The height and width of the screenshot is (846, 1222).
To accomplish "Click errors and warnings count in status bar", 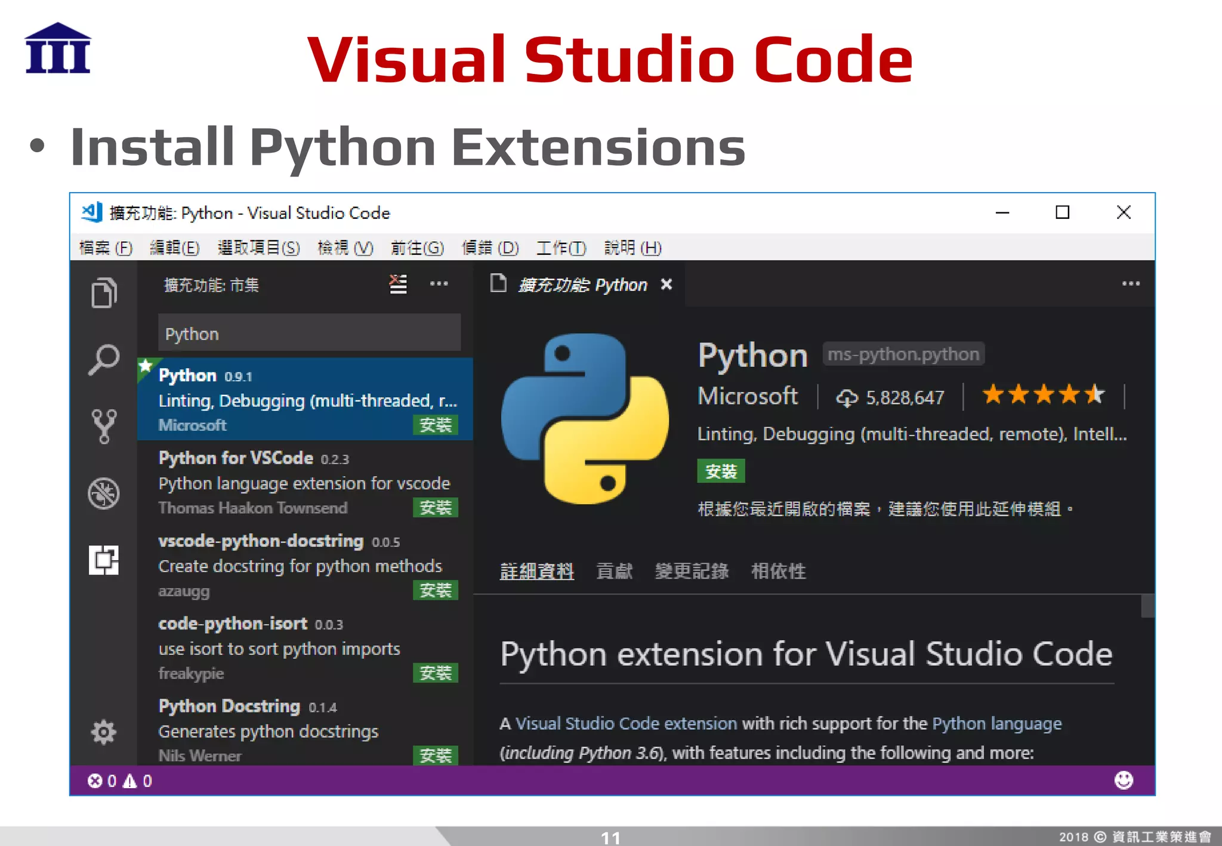I will tap(120, 781).
